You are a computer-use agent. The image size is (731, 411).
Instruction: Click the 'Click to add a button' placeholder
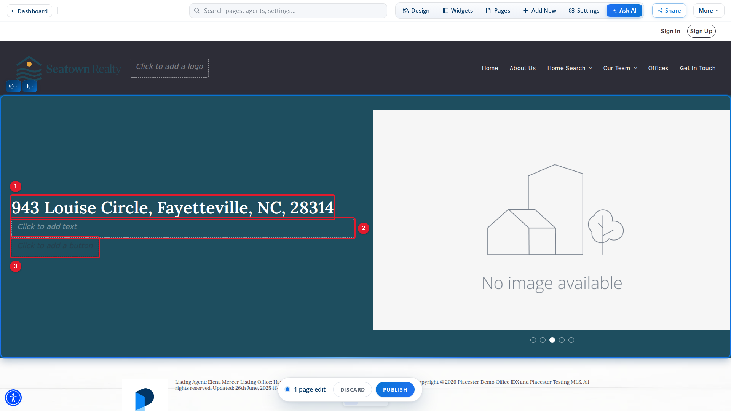tap(55, 247)
